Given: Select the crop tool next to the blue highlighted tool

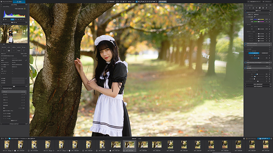Looking at the screenshot, I should pos(139,2).
